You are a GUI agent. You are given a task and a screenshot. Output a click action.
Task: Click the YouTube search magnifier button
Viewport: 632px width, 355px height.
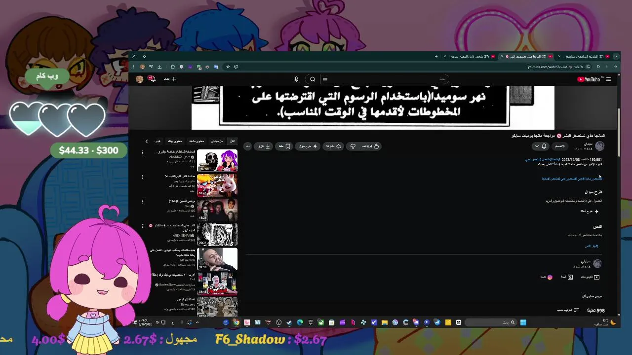pos(313,79)
